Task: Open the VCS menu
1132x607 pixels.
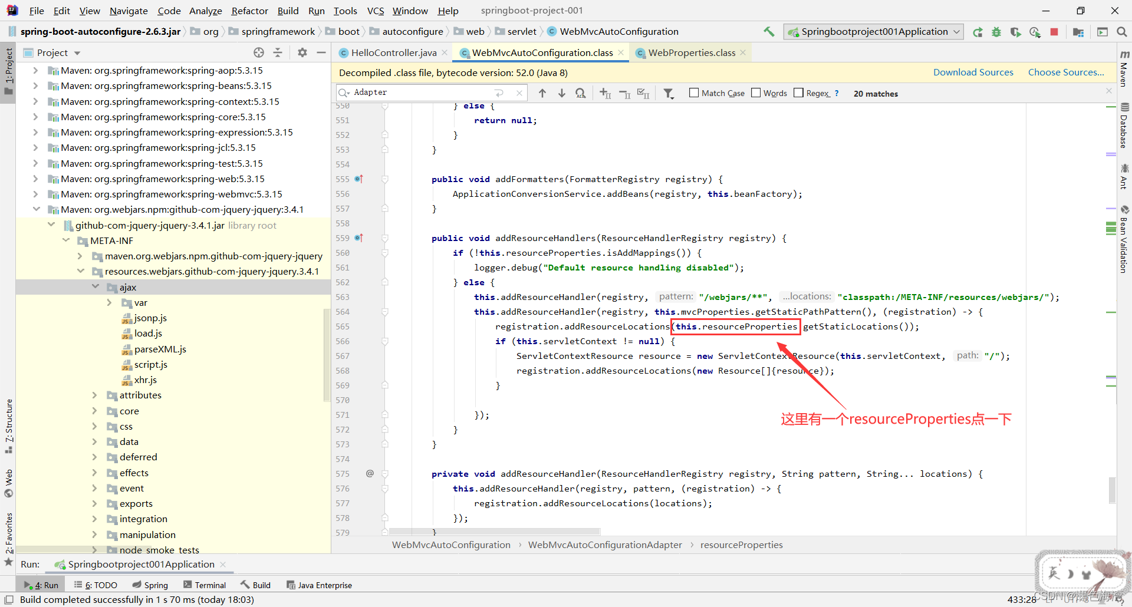Action: coord(376,11)
